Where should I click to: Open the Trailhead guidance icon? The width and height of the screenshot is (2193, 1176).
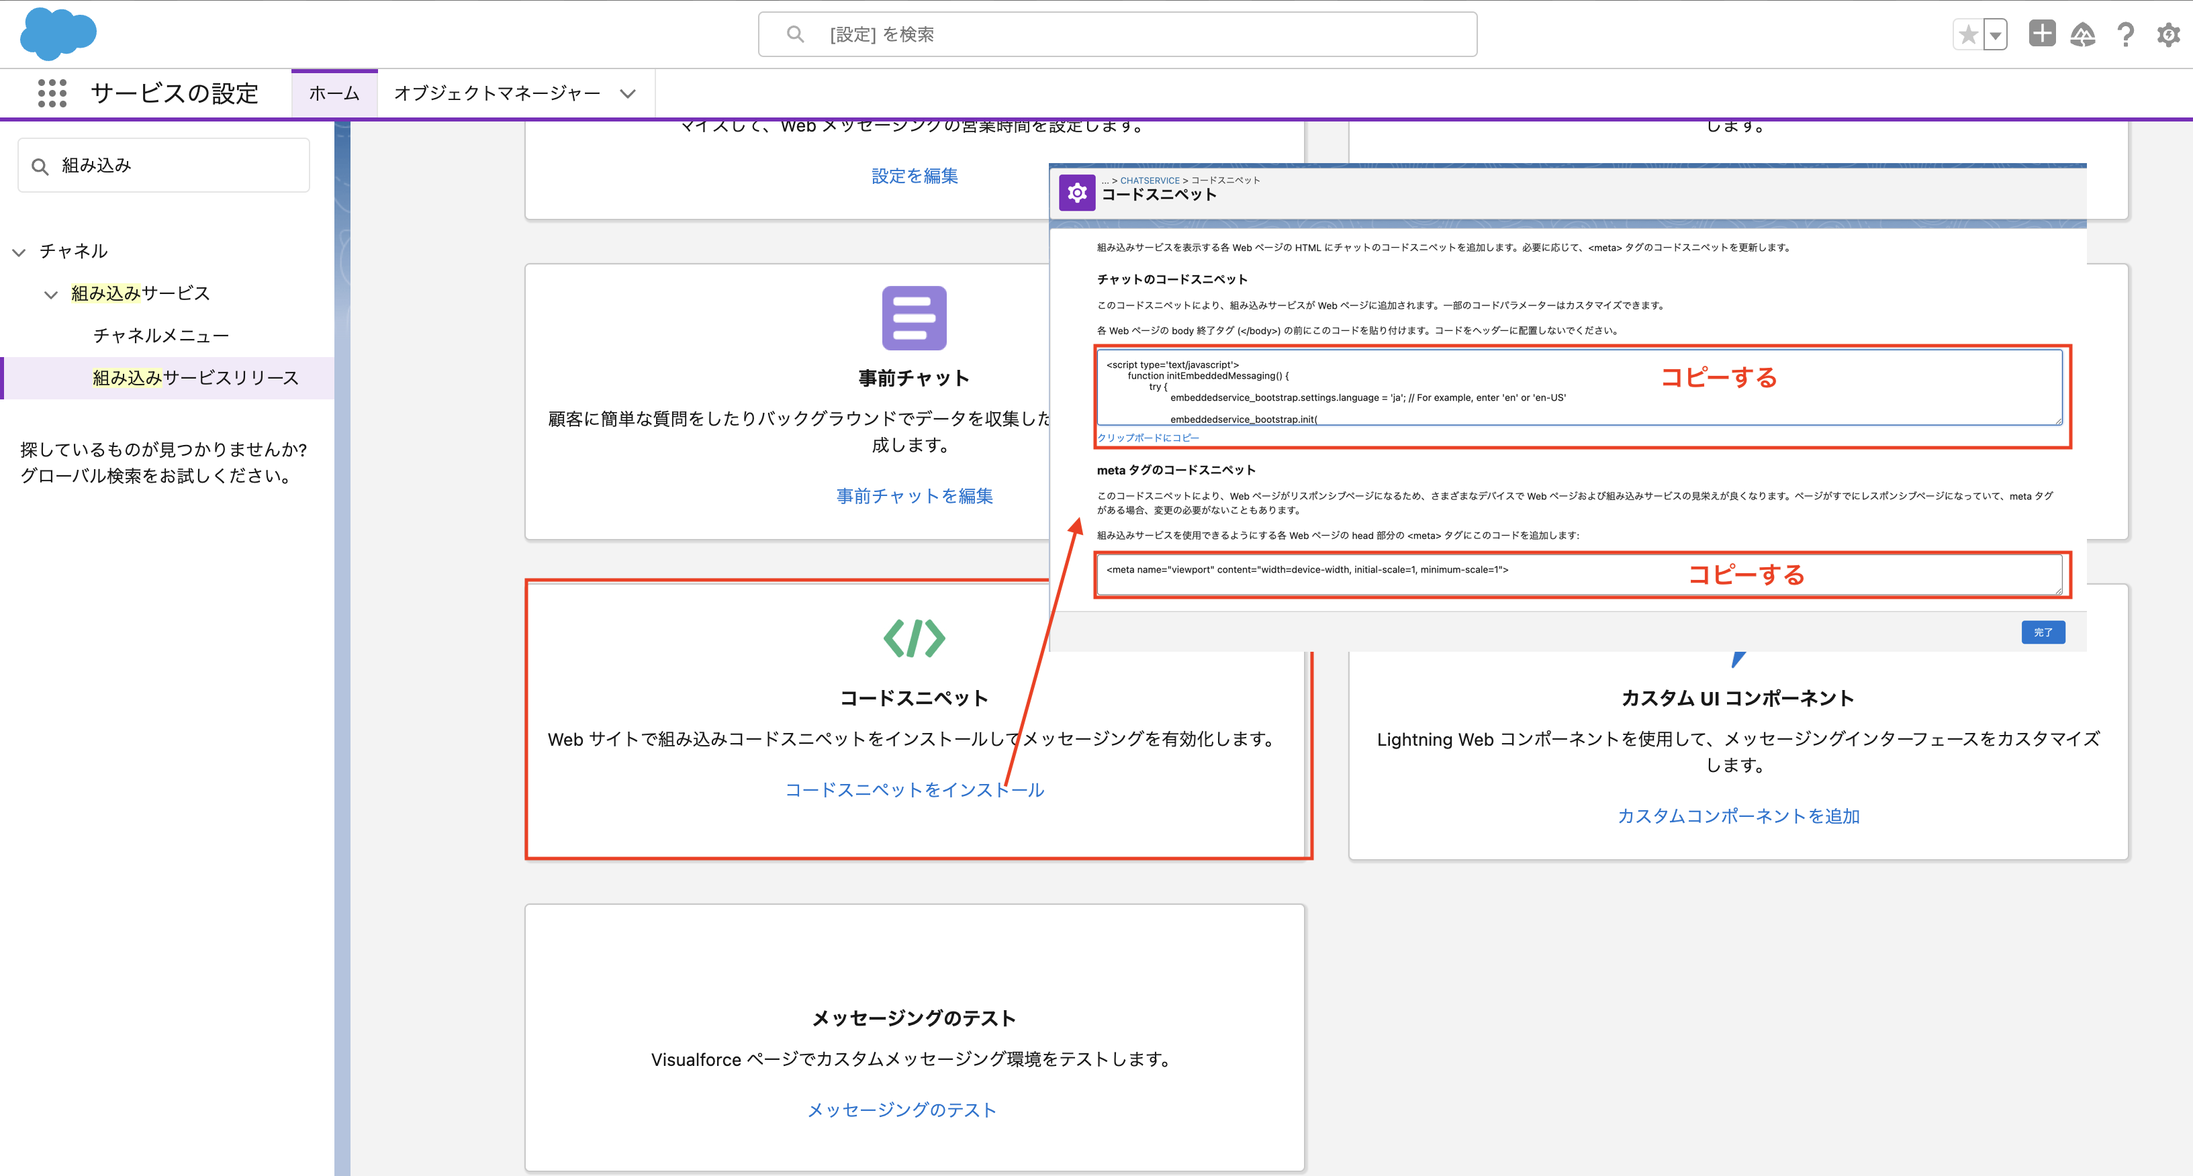pyautogui.click(x=2082, y=35)
